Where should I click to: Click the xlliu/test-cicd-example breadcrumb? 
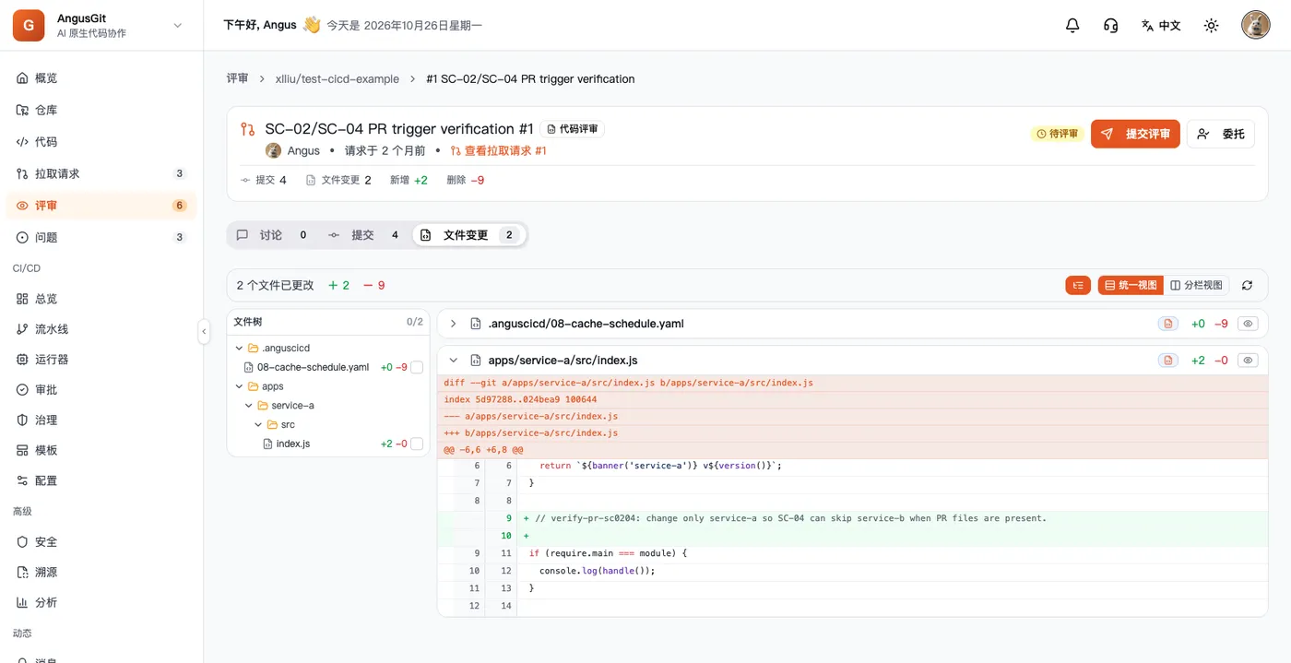click(x=338, y=79)
